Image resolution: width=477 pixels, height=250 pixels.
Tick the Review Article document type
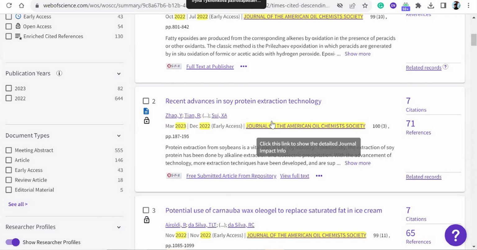click(x=9, y=180)
